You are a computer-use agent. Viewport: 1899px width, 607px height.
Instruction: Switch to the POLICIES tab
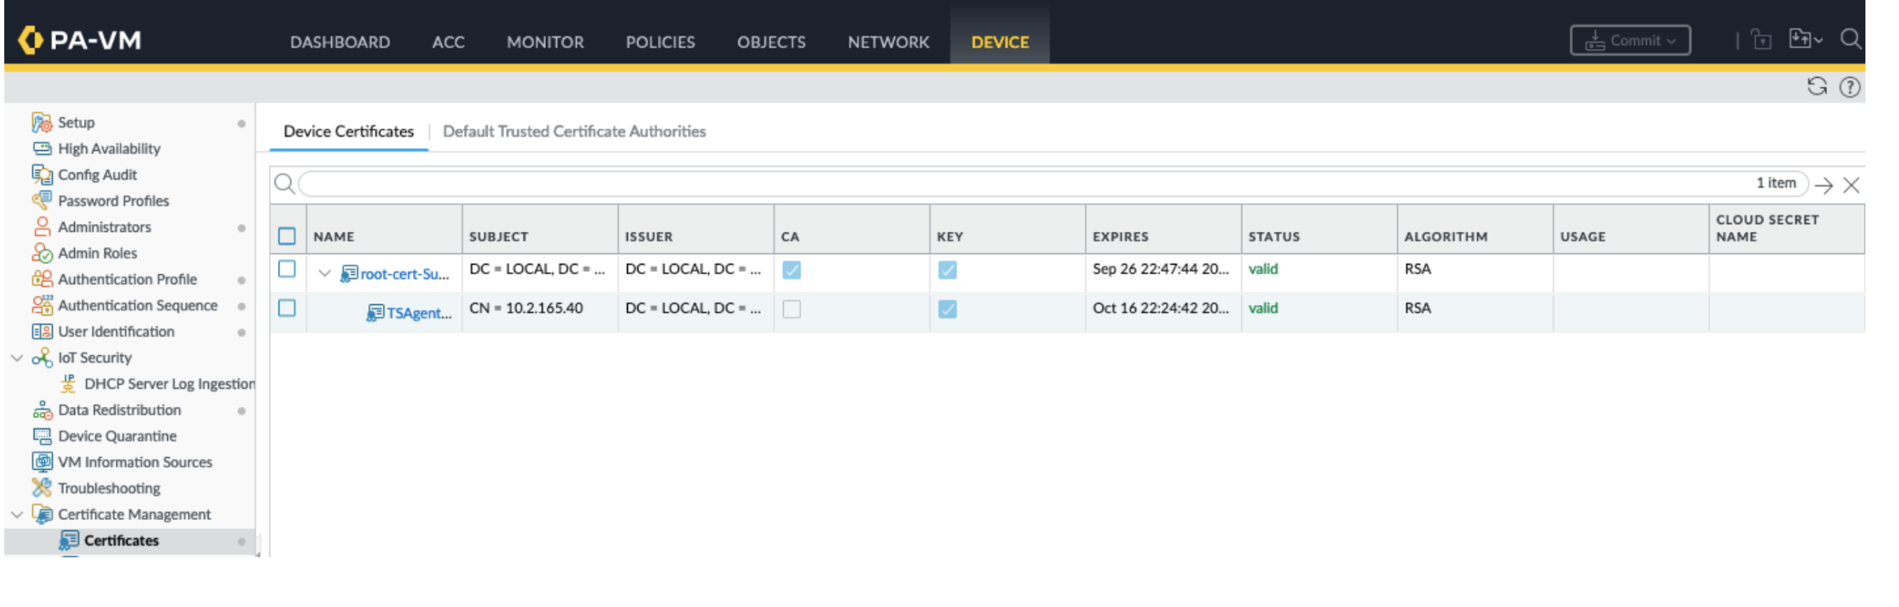[660, 42]
